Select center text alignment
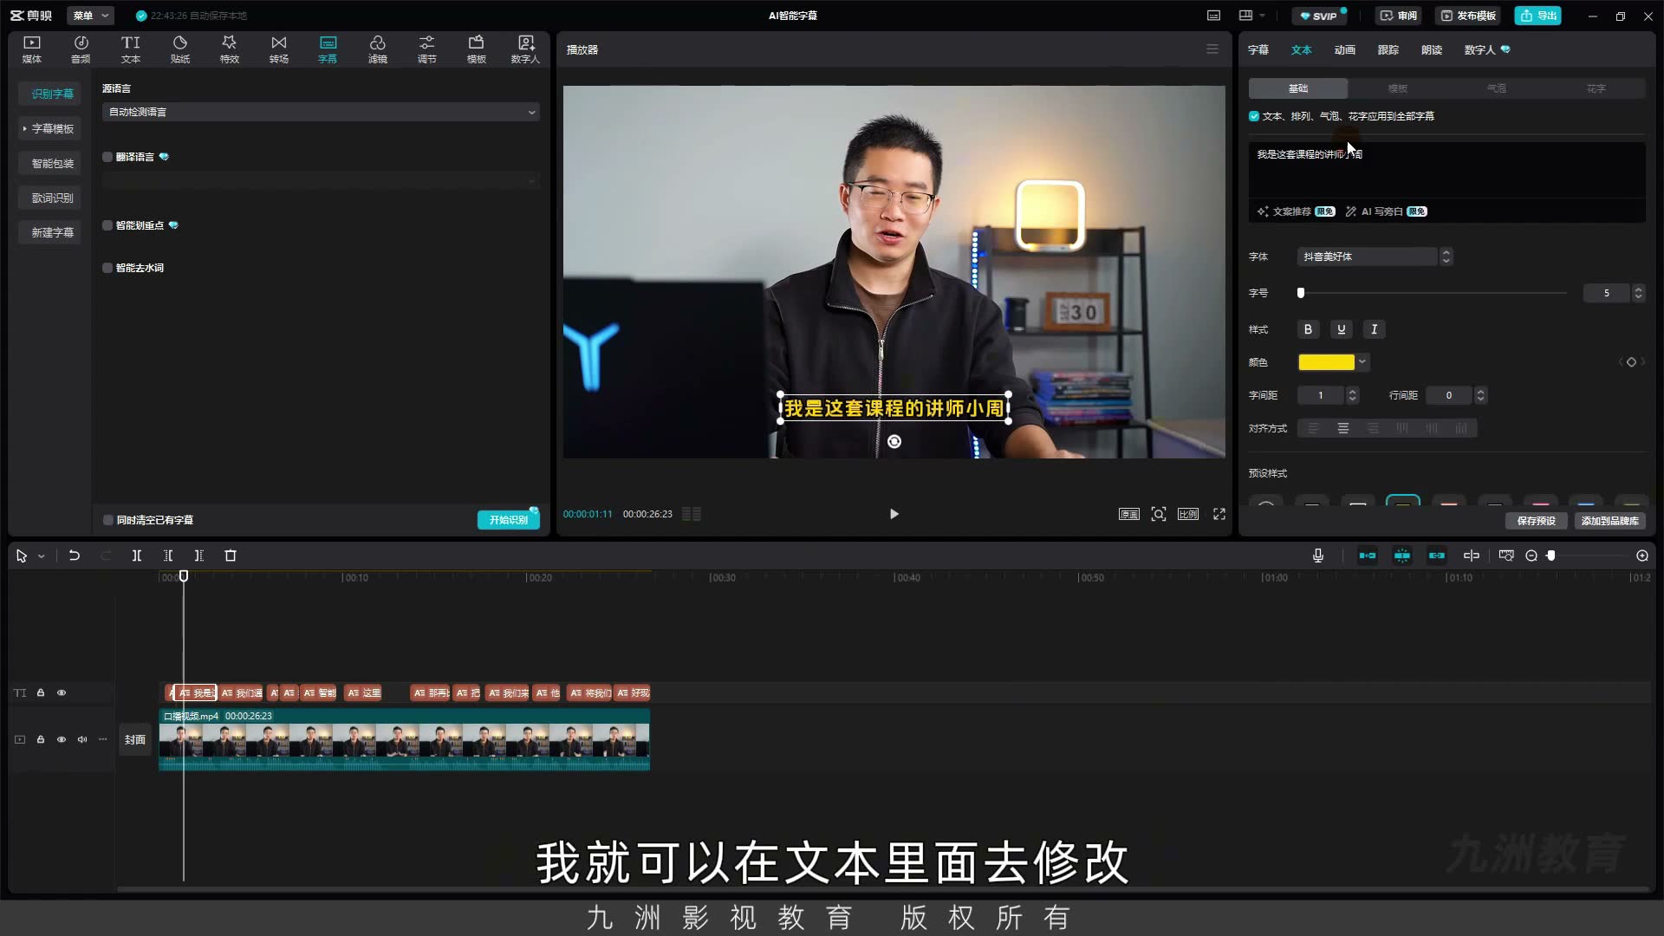The image size is (1664, 936). [1343, 428]
